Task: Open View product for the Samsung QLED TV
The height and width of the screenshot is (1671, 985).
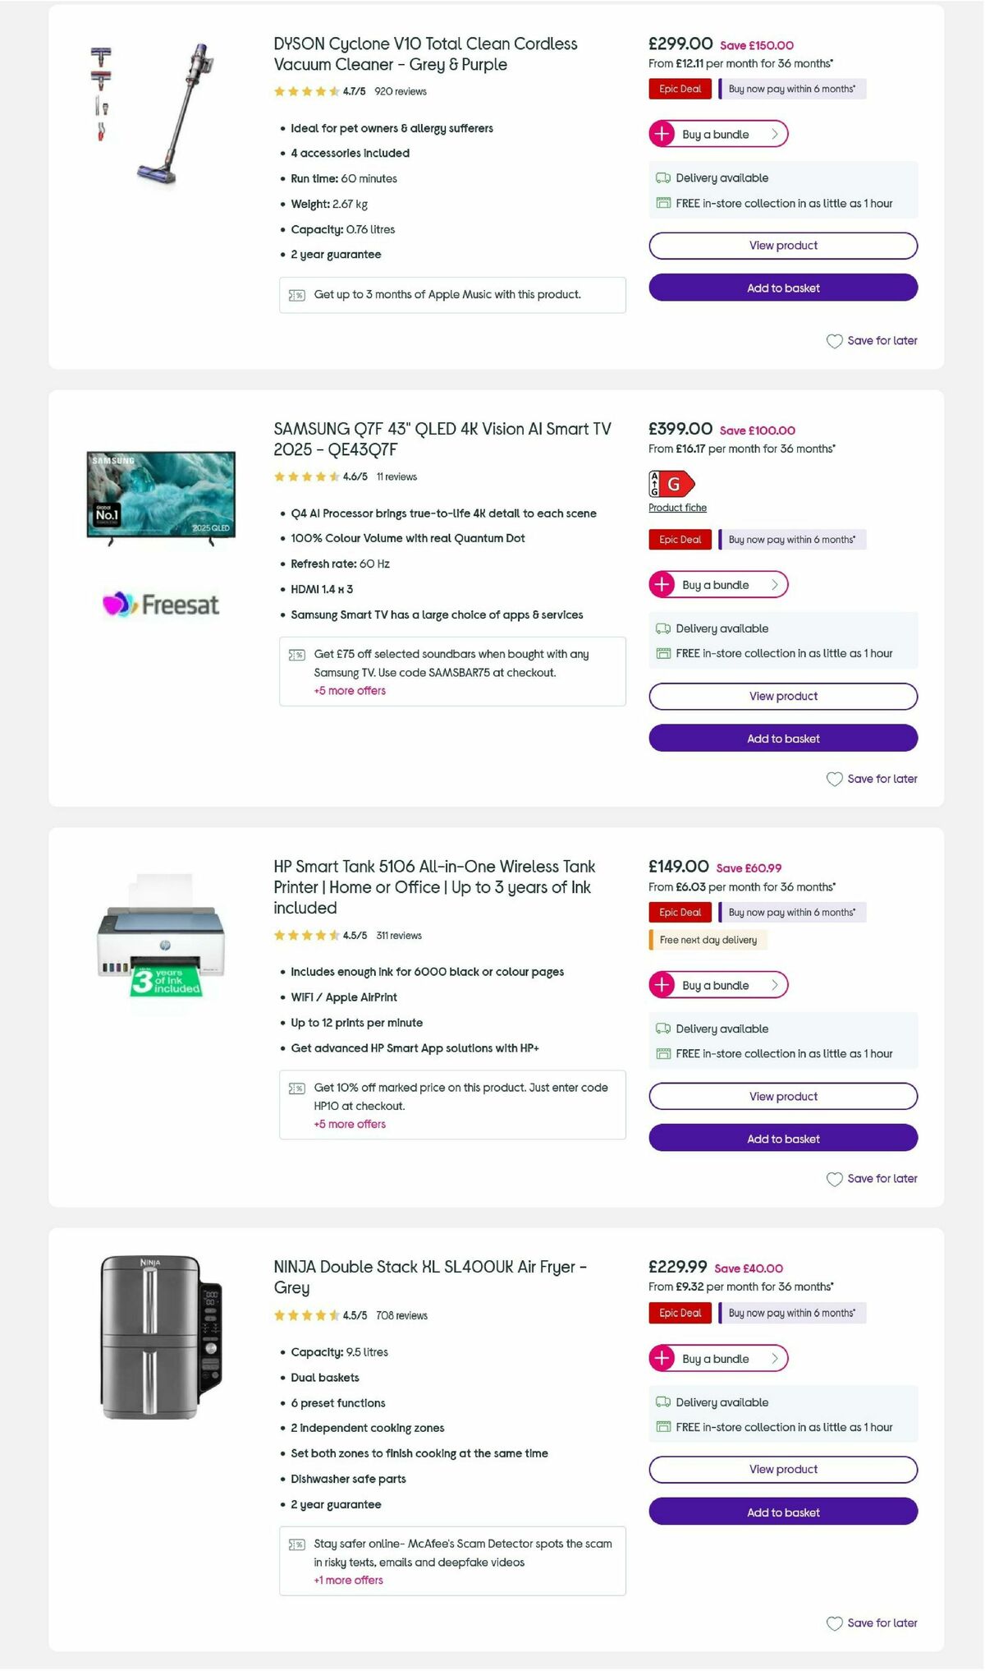Action: point(781,696)
